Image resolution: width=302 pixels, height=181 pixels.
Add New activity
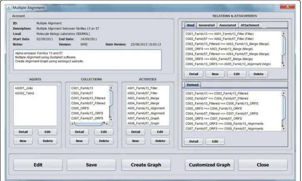pos(136,141)
